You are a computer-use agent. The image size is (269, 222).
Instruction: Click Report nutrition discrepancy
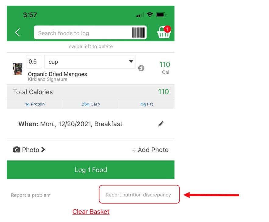[x=138, y=195]
